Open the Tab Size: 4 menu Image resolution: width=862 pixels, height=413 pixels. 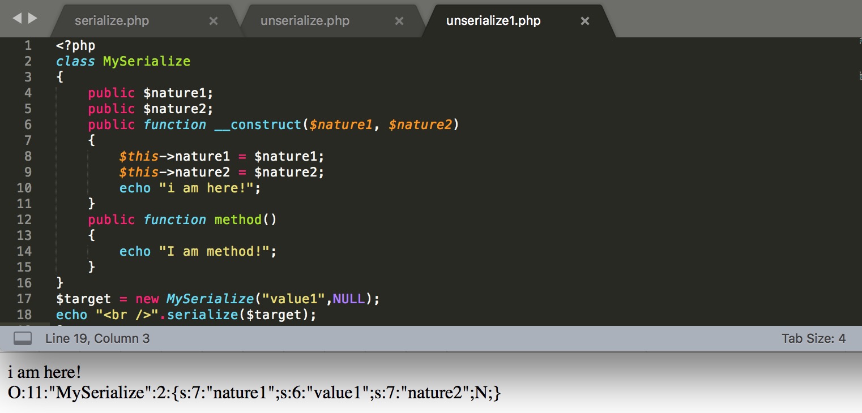click(x=813, y=339)
